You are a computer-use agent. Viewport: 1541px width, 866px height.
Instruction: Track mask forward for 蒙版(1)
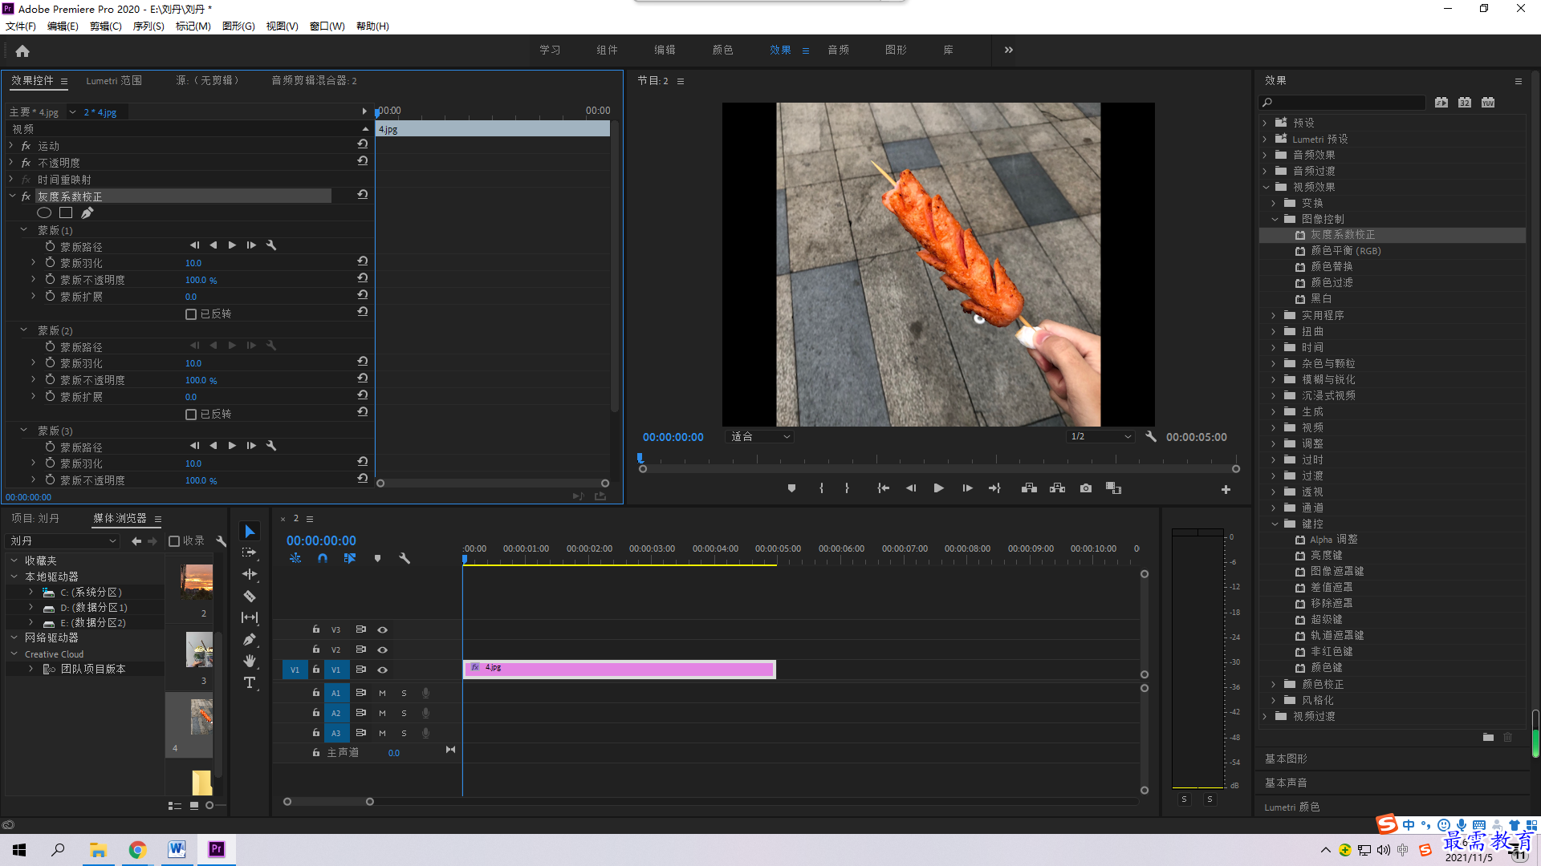(232, 245)
